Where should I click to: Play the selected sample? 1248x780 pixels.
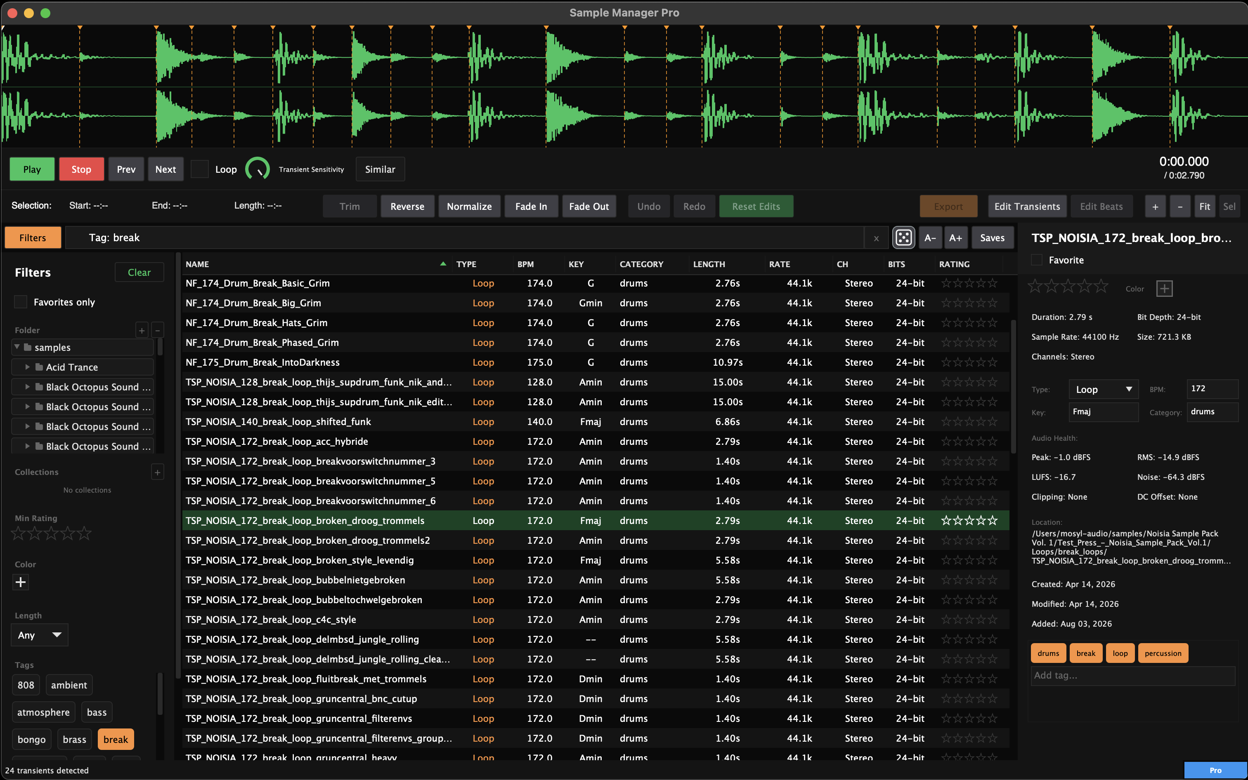click(x=32, y=169)
